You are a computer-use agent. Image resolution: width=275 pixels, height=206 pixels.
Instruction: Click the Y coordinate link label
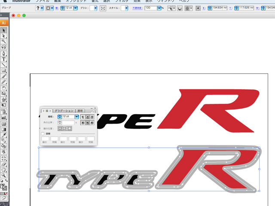(231, 8)
